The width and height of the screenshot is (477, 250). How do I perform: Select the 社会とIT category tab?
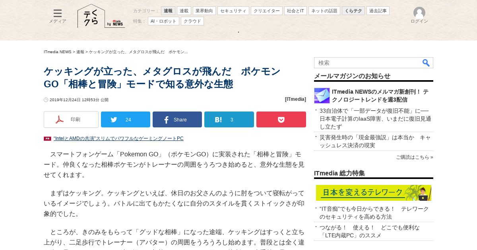[x=295, y=11]
